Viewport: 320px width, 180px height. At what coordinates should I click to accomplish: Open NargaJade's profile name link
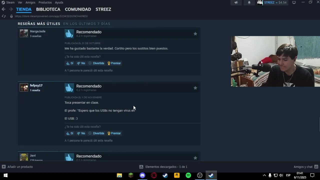pos(38,31)
